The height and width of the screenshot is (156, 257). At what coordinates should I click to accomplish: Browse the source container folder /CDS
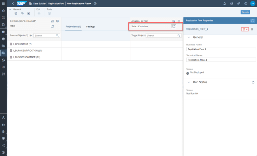(52, 26)
